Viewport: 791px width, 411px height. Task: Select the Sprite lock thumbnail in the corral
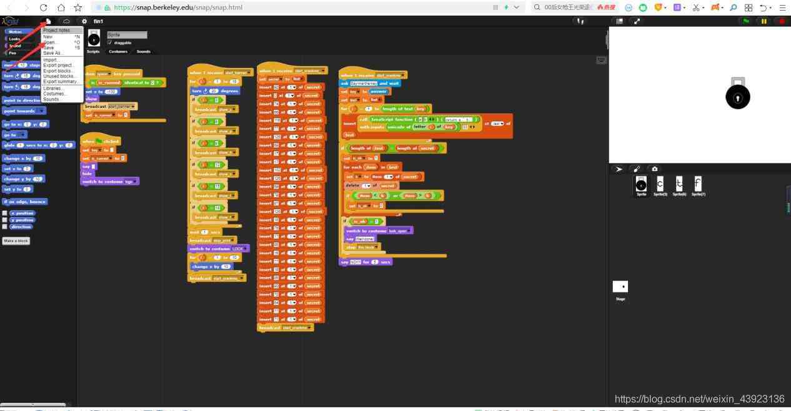click(641, 186)
